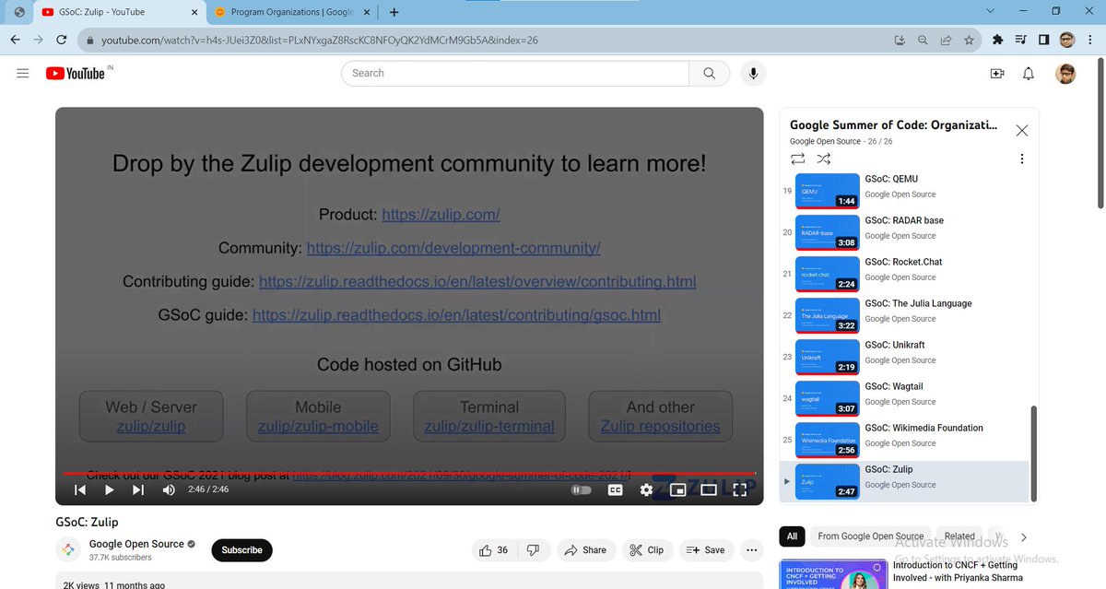Screen dimensions: 1106x589
Task: Open the Chrome media controls icon
Action: [1020, 41]
